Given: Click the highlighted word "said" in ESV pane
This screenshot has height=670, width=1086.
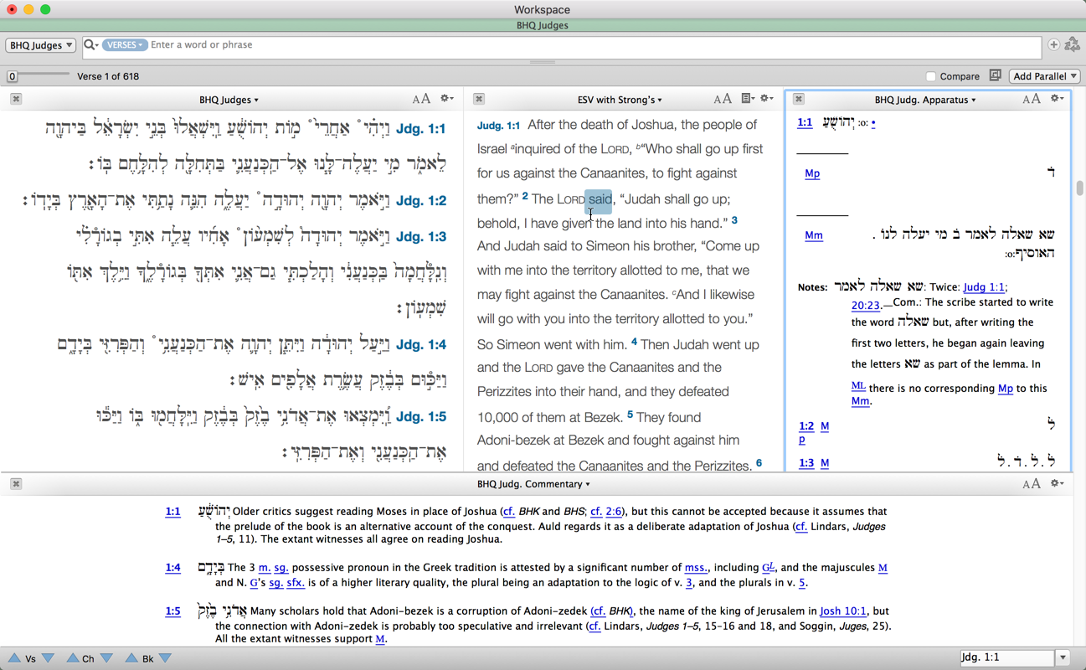Looking at the screenshot, I should (600, 199).
